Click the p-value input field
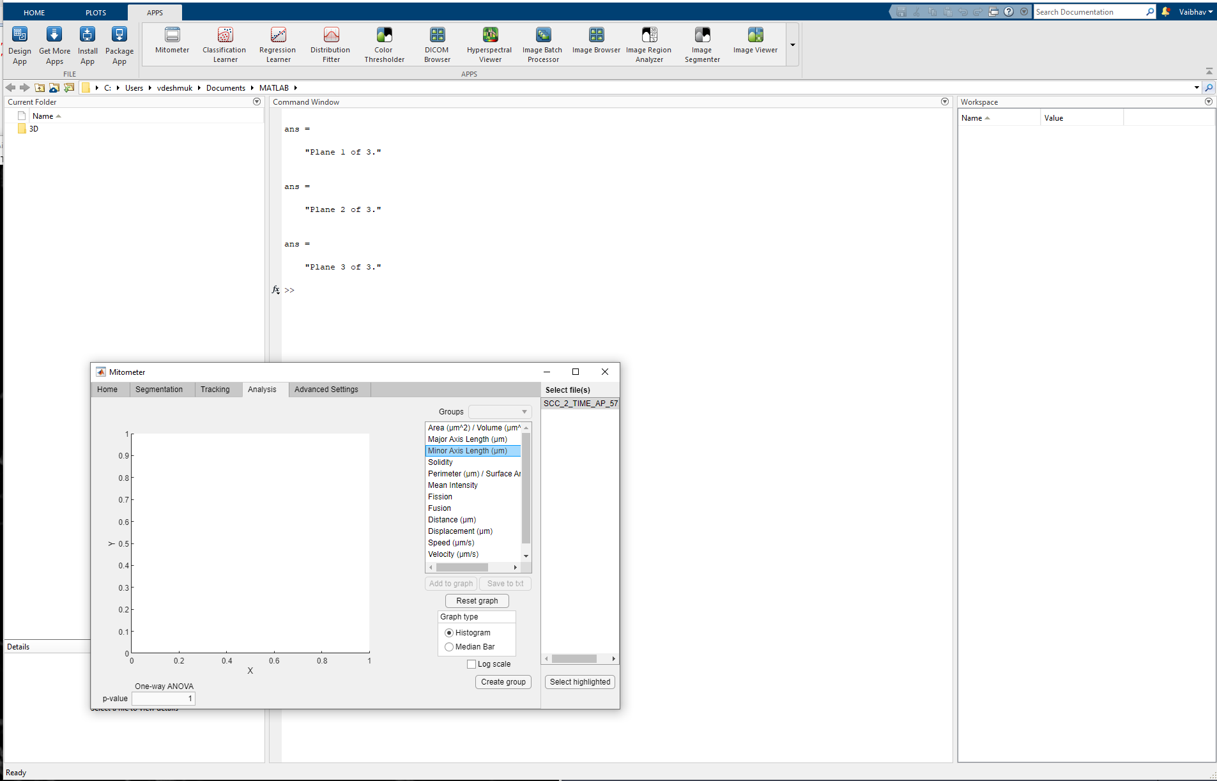The height and width of the screenshot is (781, 1217). coord(163,699)
